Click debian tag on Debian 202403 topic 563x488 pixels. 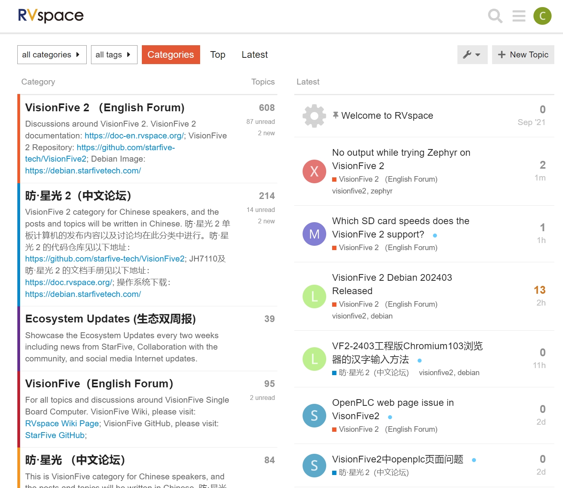pos(381,316)
